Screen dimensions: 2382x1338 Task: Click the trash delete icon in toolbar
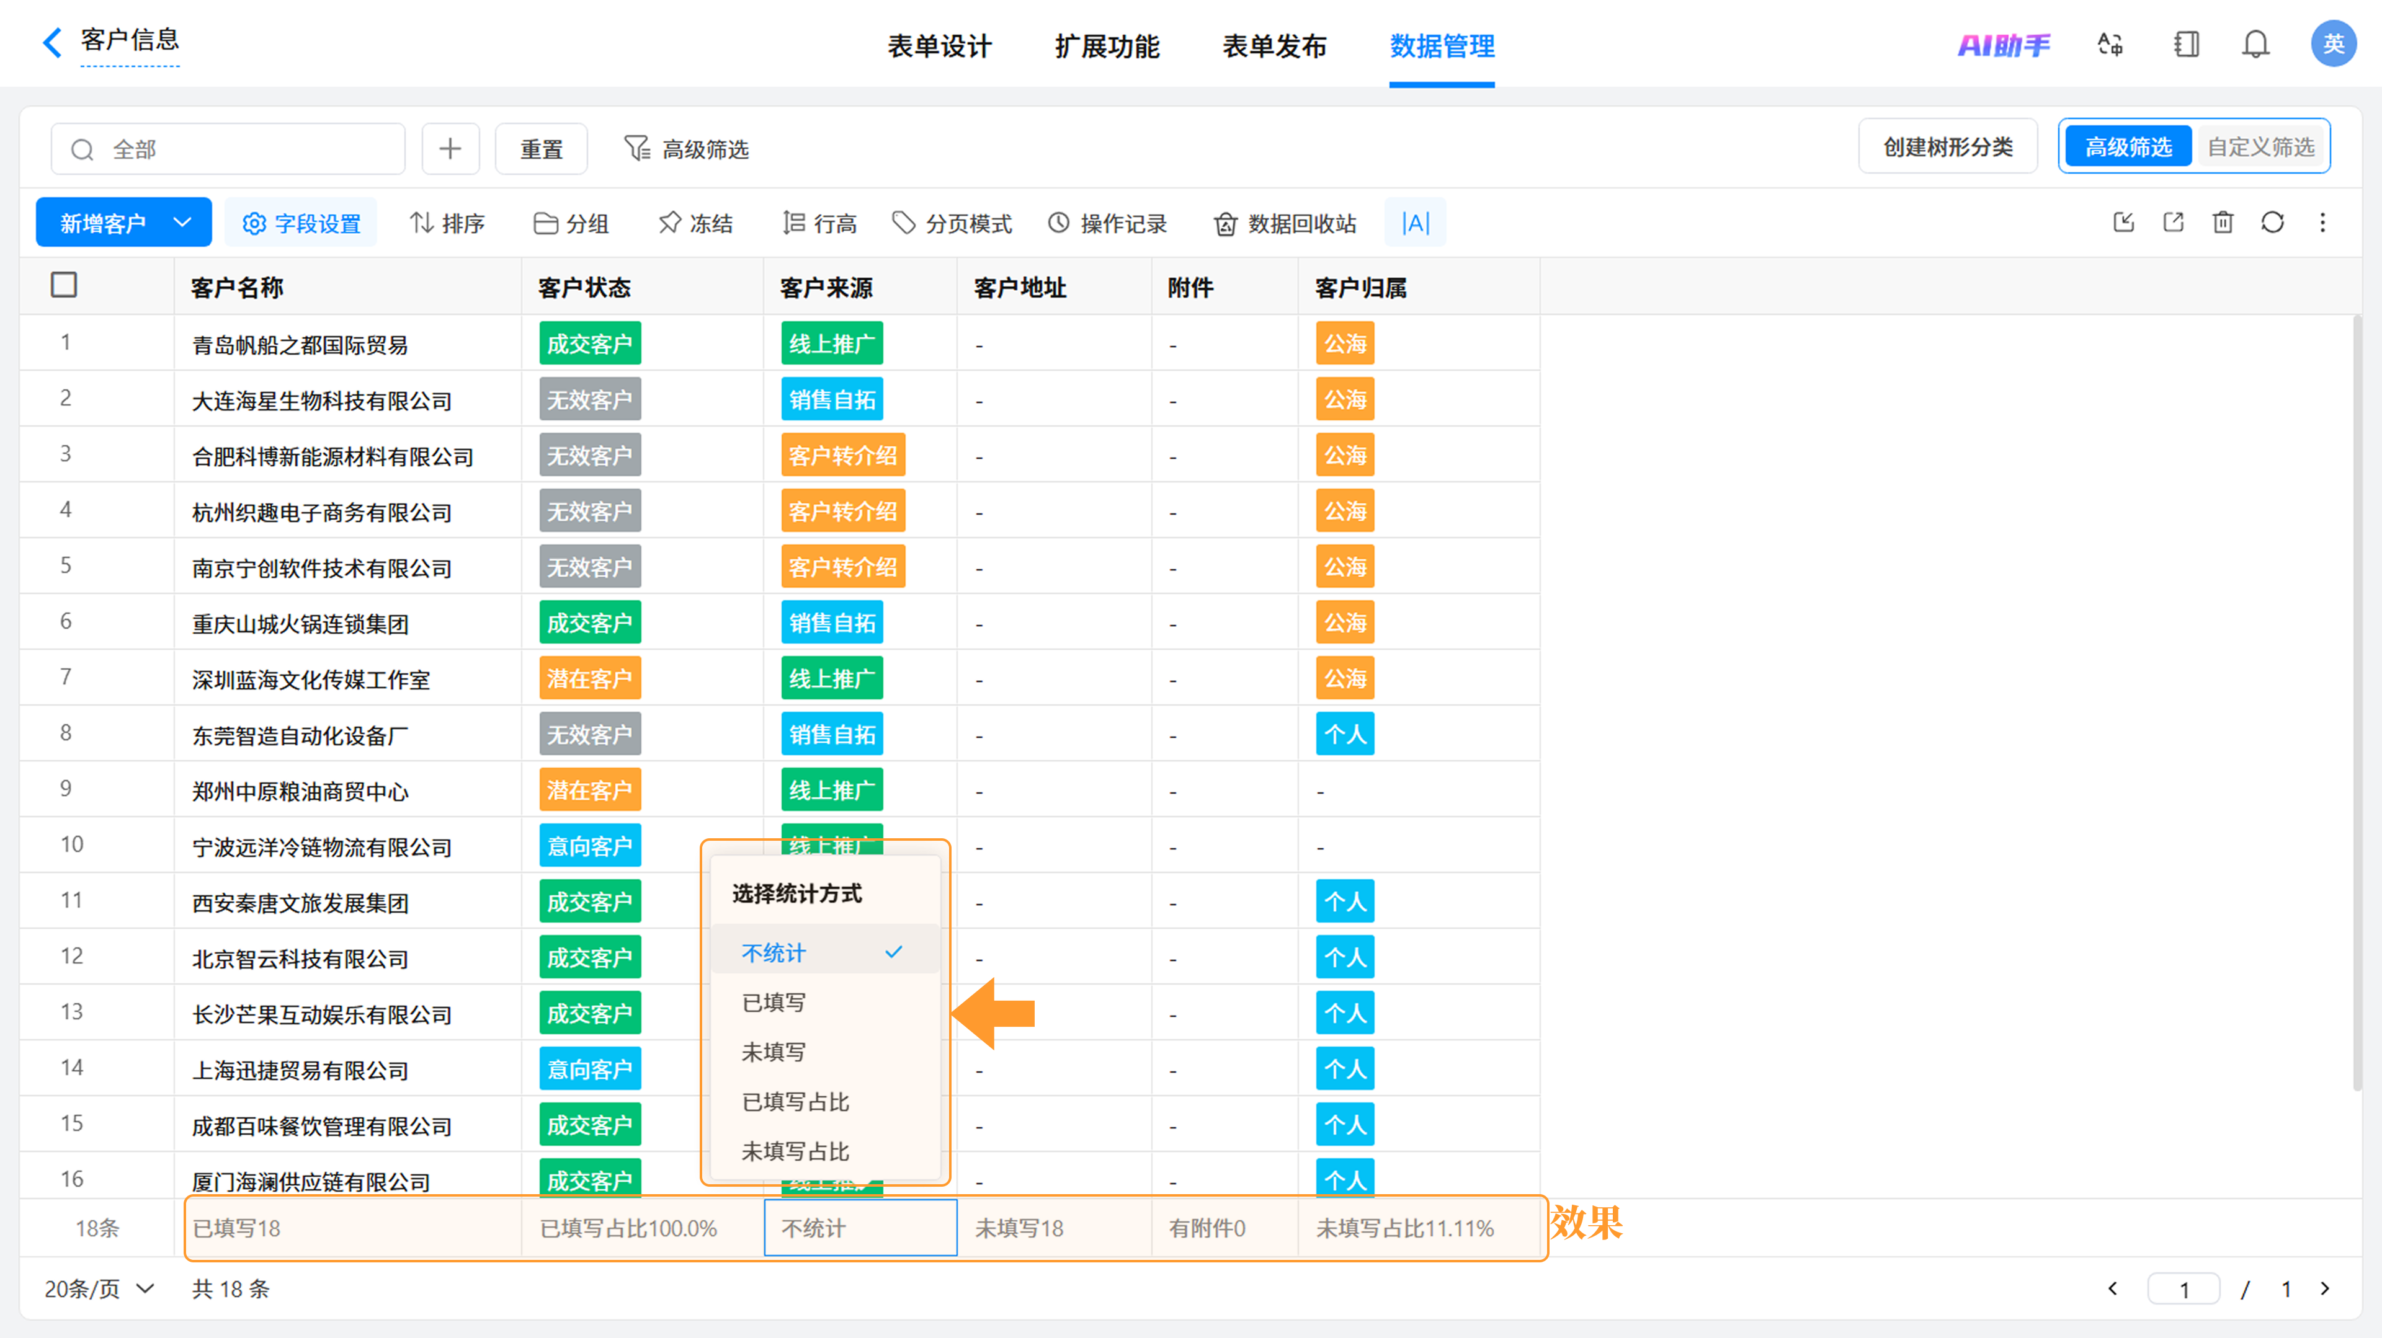2222,222
